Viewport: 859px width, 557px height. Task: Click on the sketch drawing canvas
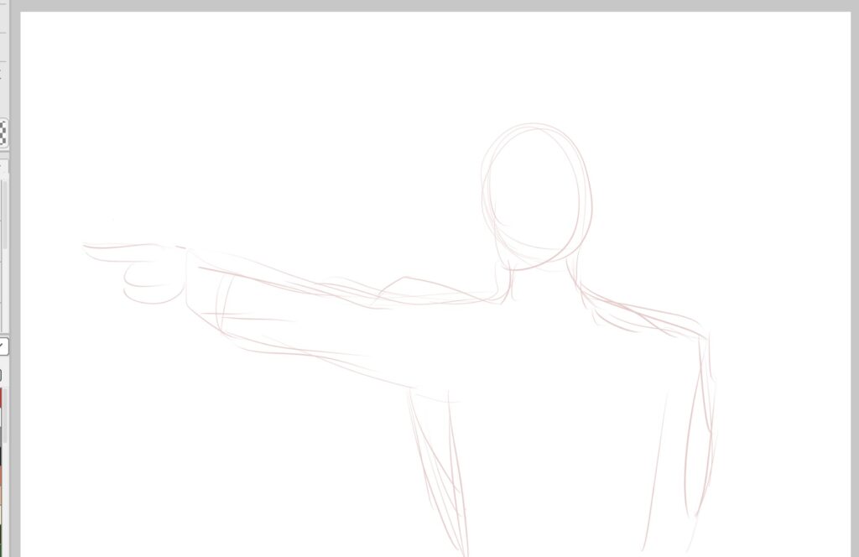(x=435, y=284)
